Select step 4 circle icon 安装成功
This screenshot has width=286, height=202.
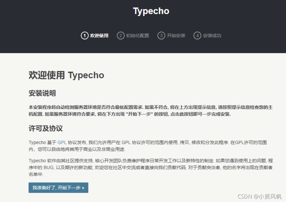click(197, 36)
